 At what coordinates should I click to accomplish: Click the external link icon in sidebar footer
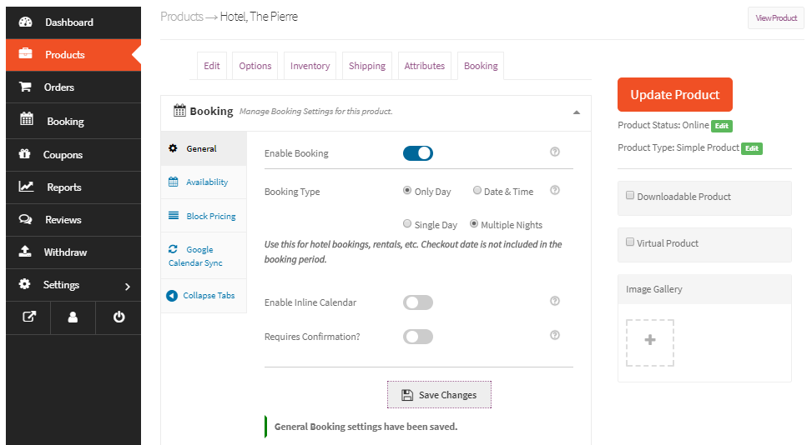click(28, 317)
